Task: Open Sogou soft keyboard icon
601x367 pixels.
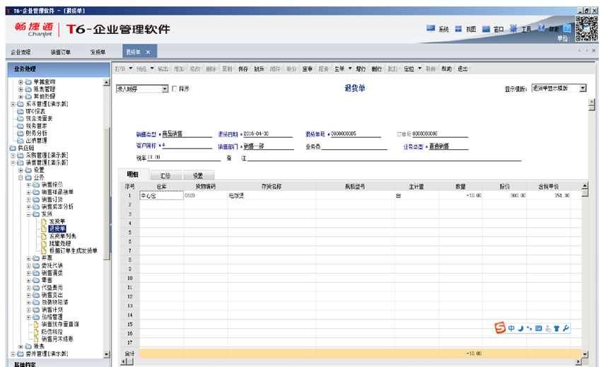Action: coord(539,328)
